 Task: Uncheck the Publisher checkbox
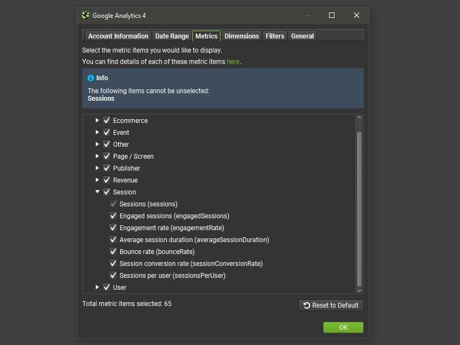(107, 168)
